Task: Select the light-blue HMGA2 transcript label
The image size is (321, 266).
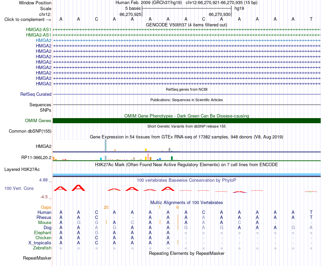Action: [x=43, y=40]
